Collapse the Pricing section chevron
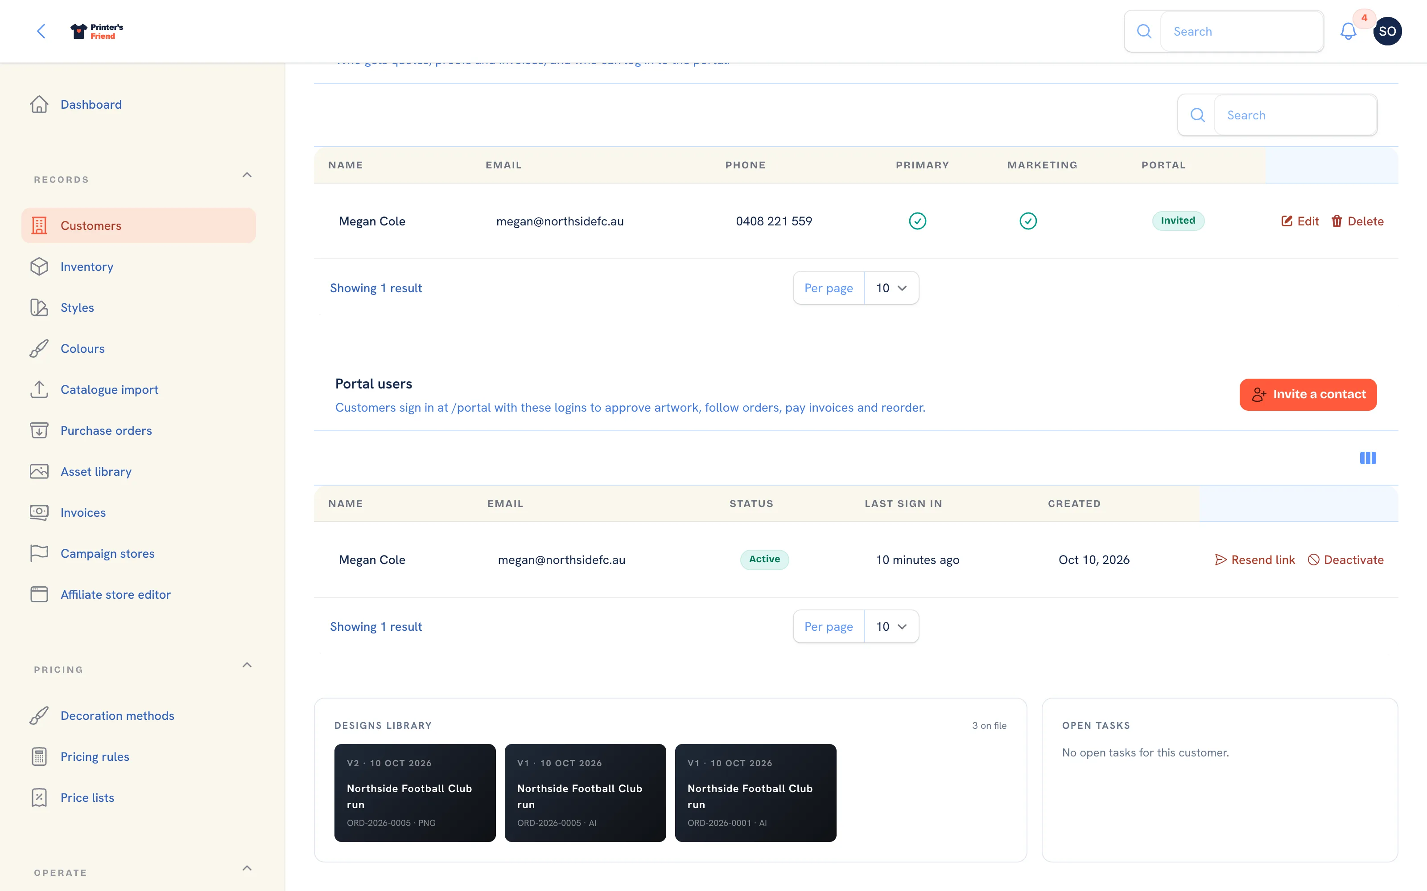This screenshot has height=891, width=1427. tap(247, 665)
